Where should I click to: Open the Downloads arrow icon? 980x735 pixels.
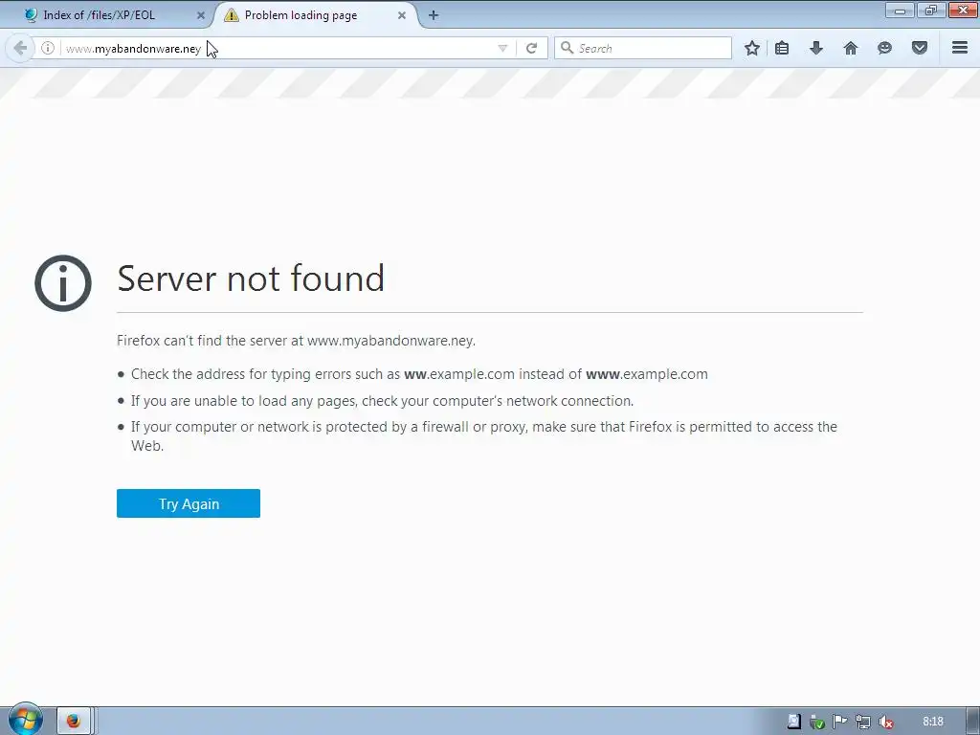click(816, 48)
